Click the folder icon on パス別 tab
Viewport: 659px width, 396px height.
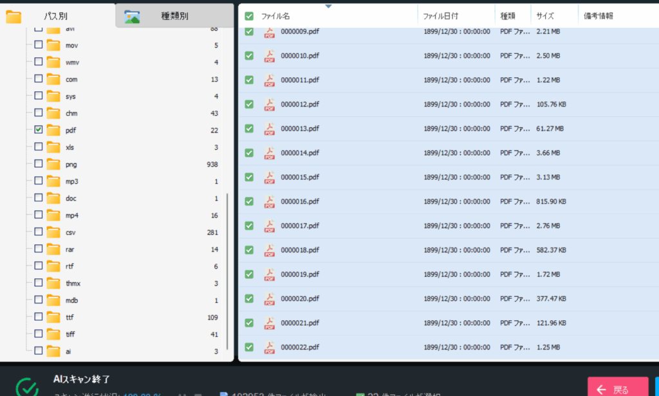(x=14, y=16)
